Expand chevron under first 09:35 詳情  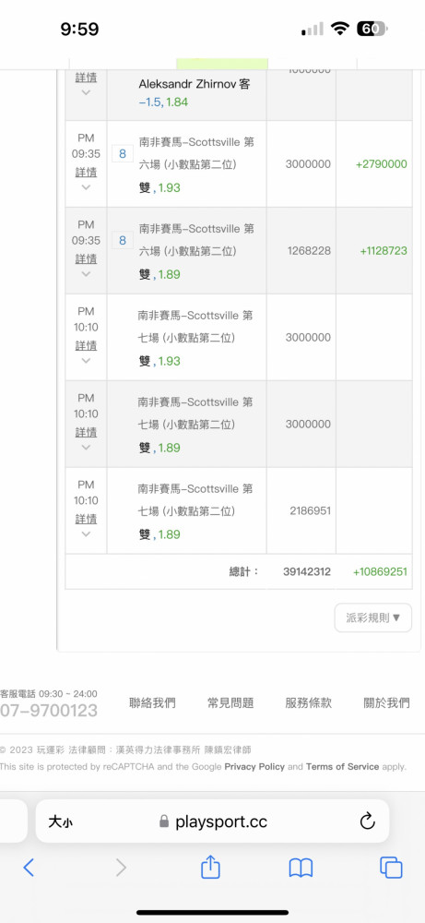point(86,187)
